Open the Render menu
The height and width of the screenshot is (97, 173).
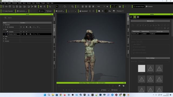click(x=29, y=3)
